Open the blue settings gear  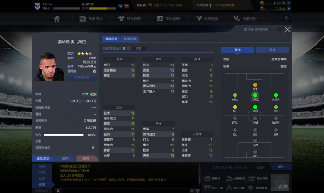(287, 19)
